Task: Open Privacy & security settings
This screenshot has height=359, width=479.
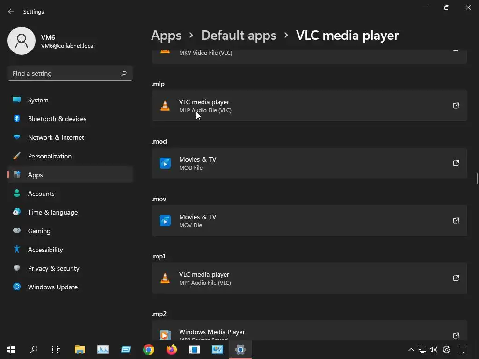Action: pos(70,268)
